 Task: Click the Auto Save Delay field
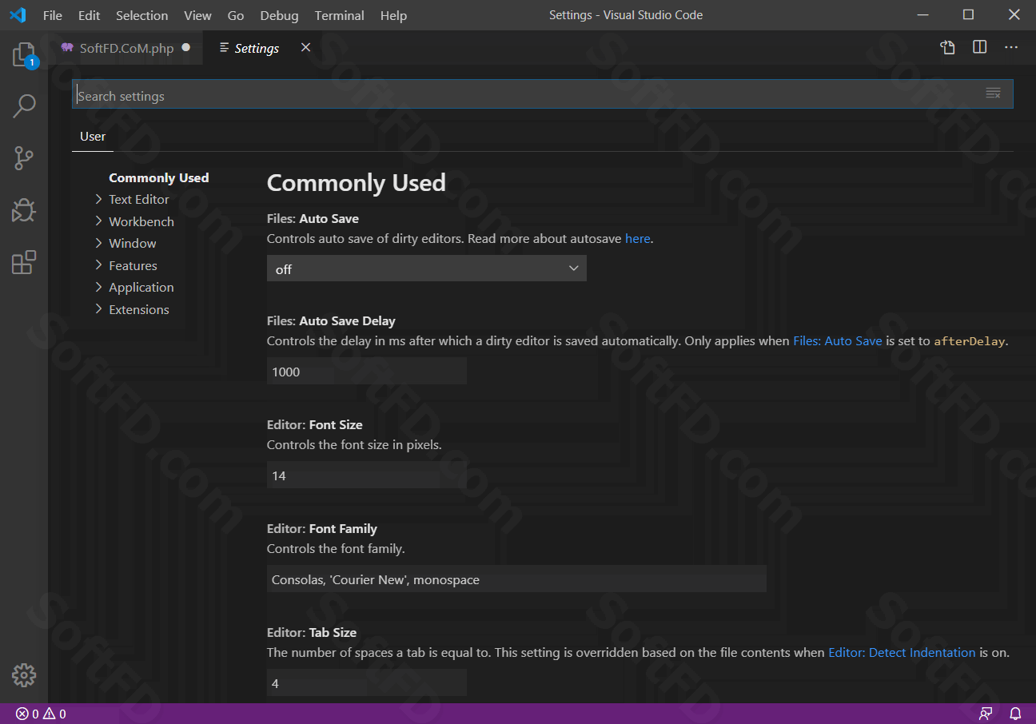367,372
